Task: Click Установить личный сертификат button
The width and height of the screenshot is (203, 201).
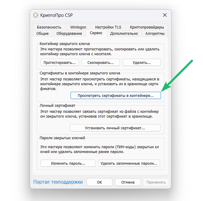Action: click(115, 128)
